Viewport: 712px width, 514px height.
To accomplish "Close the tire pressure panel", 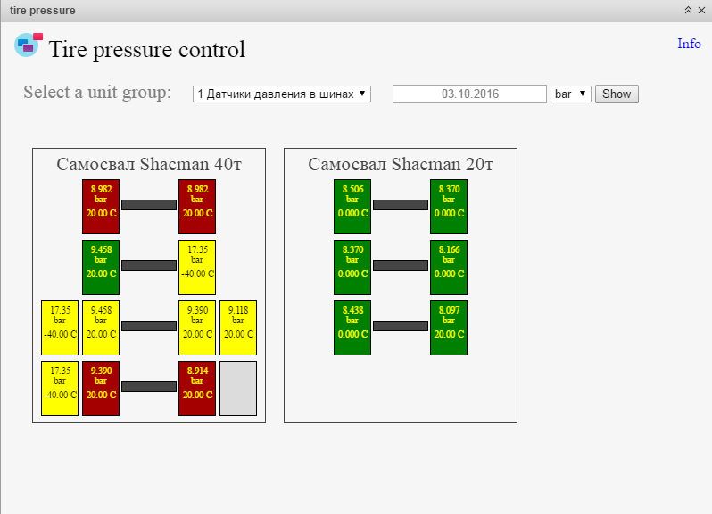I will [701, 10].
